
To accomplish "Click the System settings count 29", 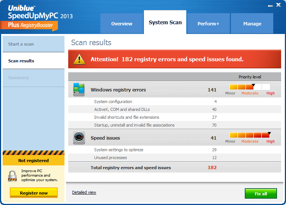I will 214,150.
